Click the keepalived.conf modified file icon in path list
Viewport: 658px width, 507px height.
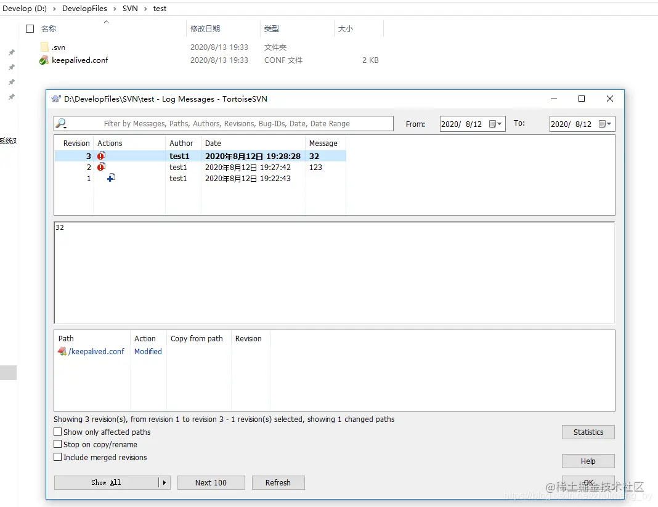[62, 351]
